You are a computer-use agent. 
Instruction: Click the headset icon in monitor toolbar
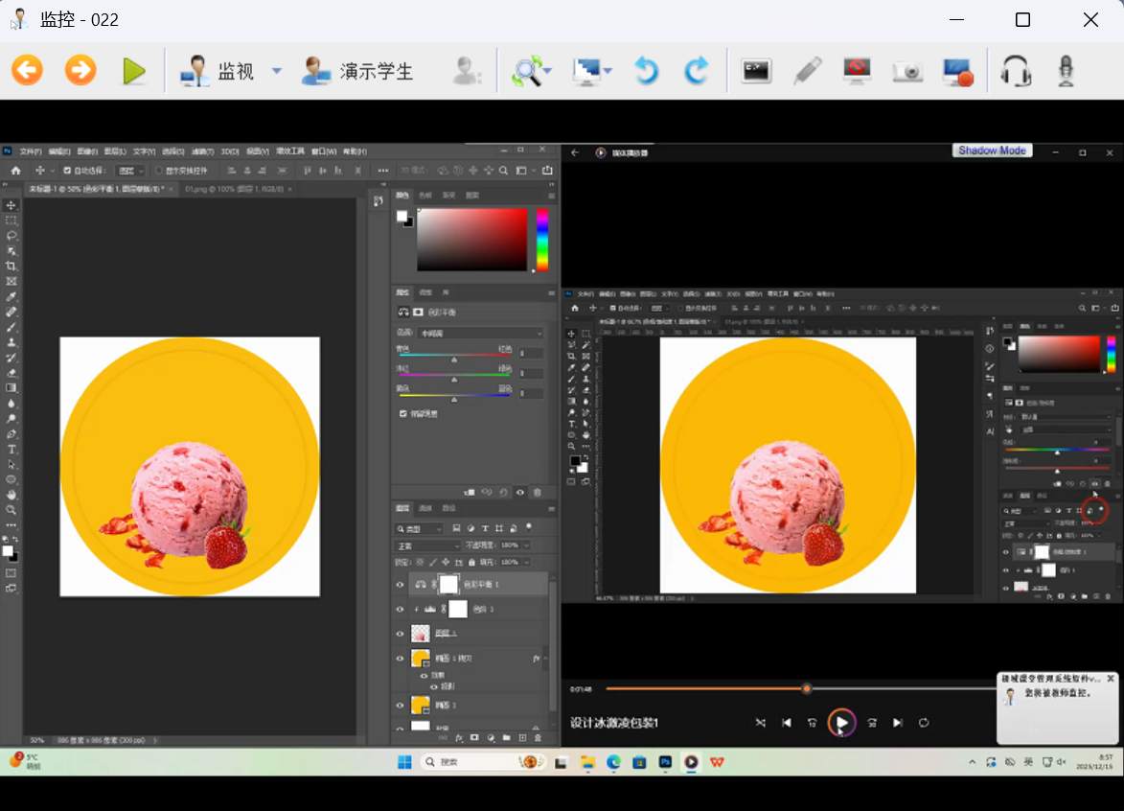coord(1015,71)
